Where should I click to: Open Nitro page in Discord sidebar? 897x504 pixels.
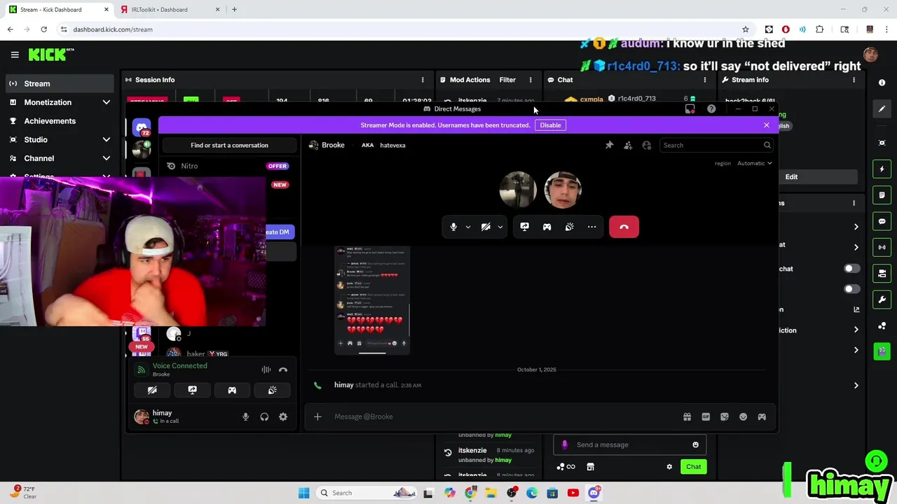[x=229, y=166]
